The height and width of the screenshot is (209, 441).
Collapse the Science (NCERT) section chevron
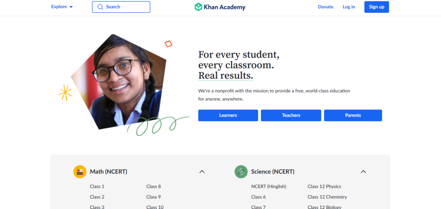click(x=363, y=172)
